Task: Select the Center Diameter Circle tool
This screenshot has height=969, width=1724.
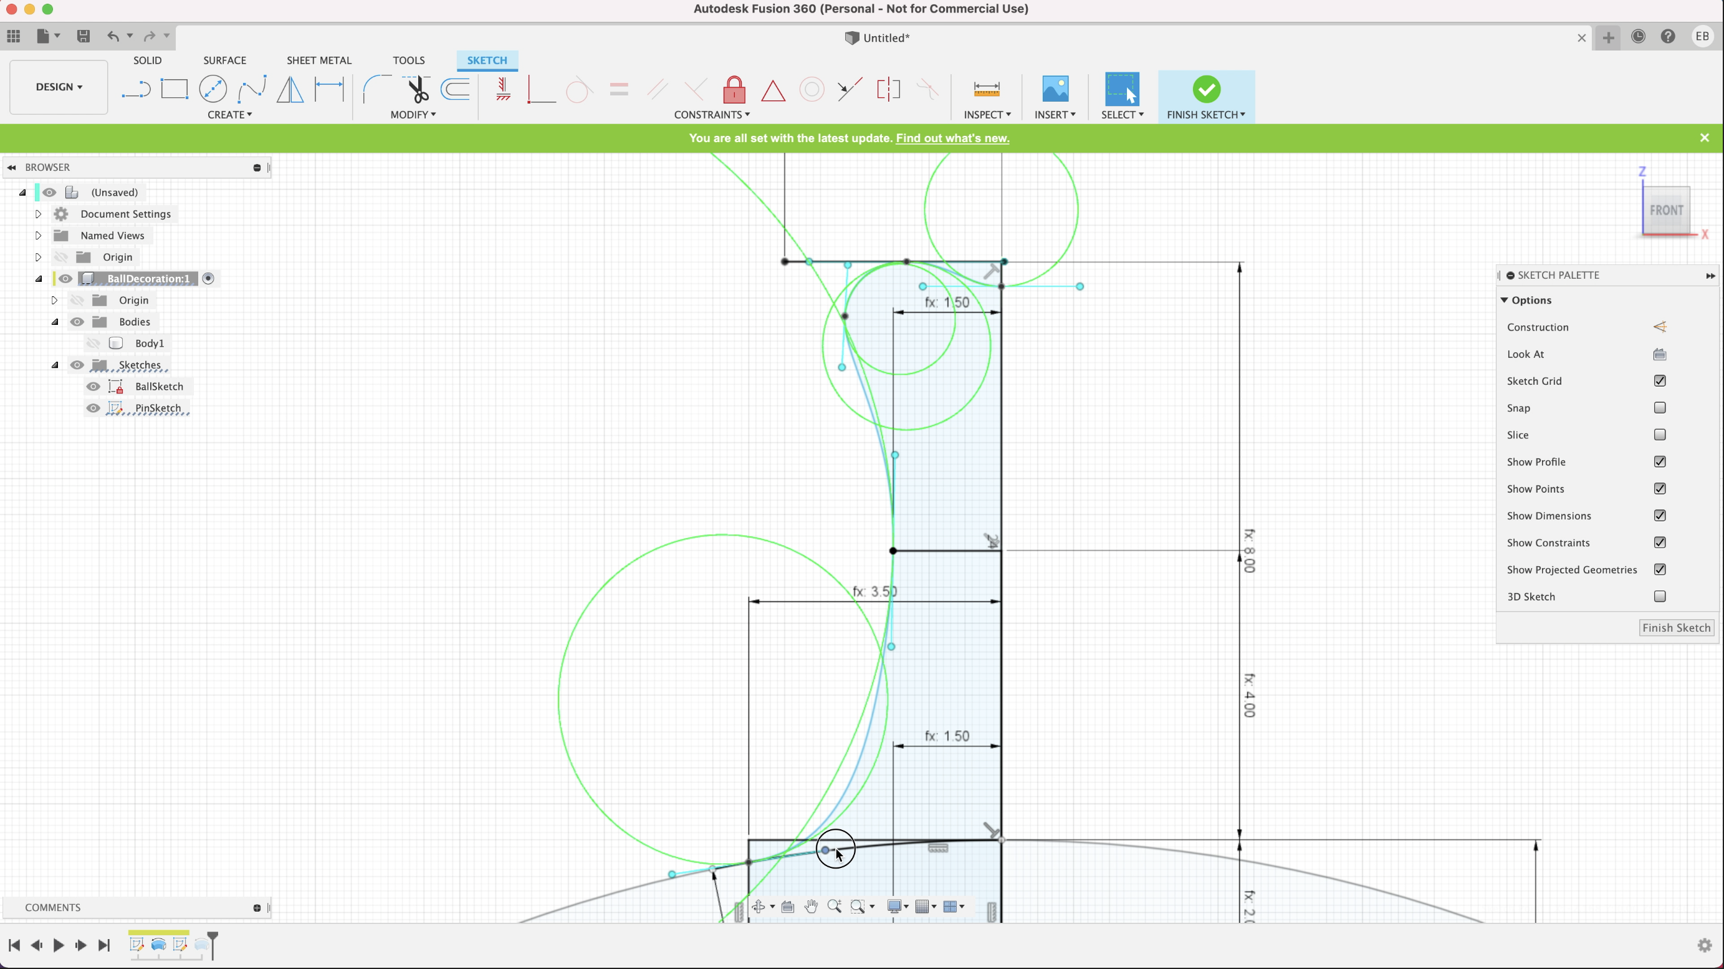Action: click(x=213, y=89)
